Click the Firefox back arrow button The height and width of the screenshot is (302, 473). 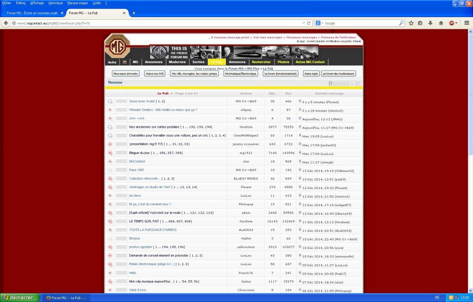pos(6,23)
